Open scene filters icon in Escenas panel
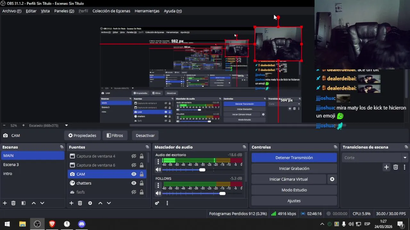410x230 pixels. (23, 203)
